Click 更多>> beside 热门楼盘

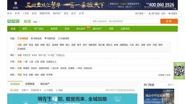(x=171, y=85)
